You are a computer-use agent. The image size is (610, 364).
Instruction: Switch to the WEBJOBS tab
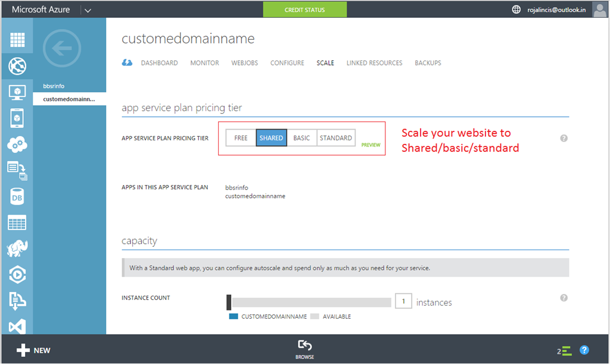click(x=245, y=63)
